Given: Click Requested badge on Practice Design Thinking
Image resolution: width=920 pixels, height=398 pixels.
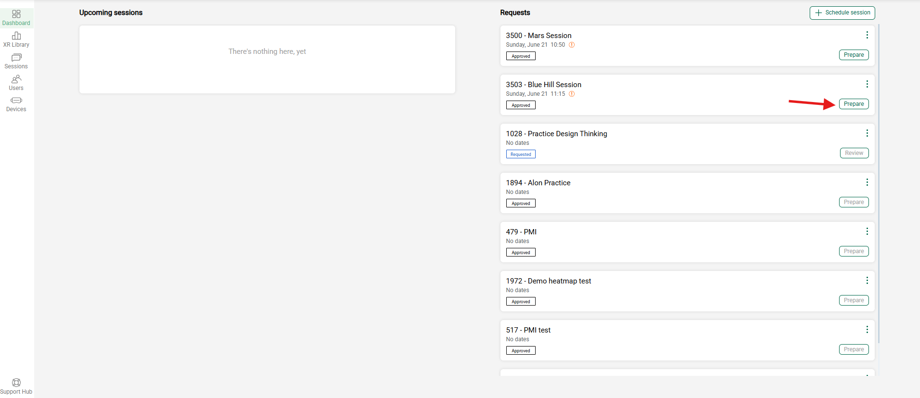Looking at the screenshot, I should 521,154.
